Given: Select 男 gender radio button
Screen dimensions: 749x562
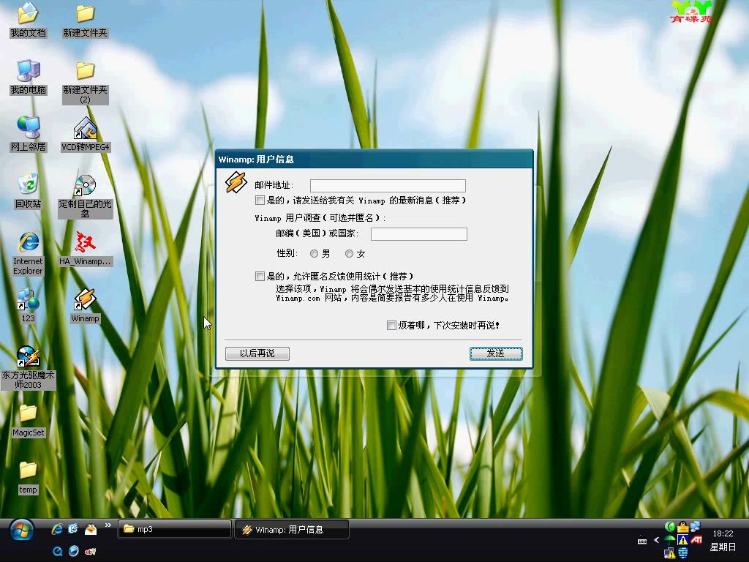Looking at the screenshot, I should coord(314,254).
